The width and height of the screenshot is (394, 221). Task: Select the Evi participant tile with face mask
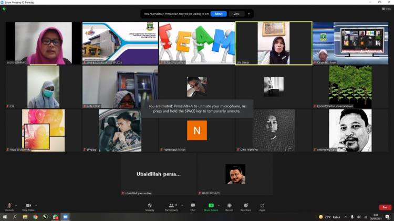click(44, 87)
